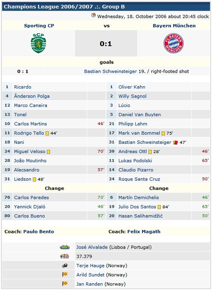The image size is (212, 290).
Task: Open referee Terje Hauge's page
Action: 90,266
